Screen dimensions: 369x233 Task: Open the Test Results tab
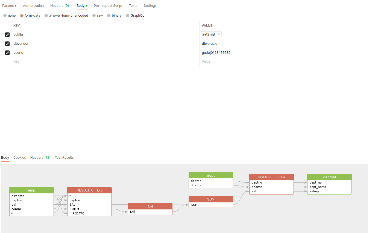pos(64,157)
